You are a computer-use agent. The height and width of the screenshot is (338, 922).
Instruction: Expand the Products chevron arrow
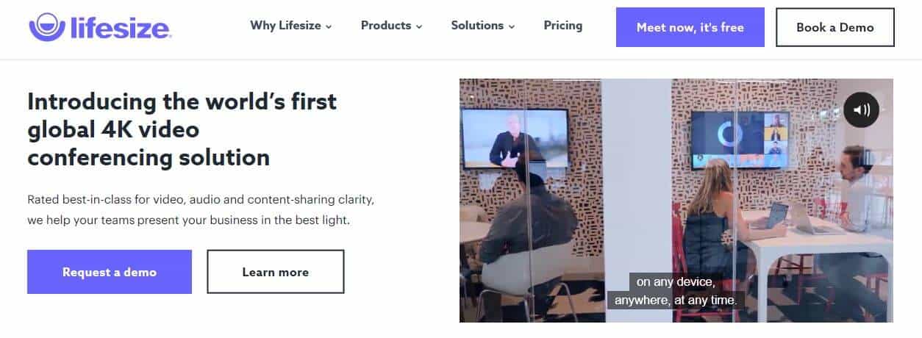(x=419, y=26)
